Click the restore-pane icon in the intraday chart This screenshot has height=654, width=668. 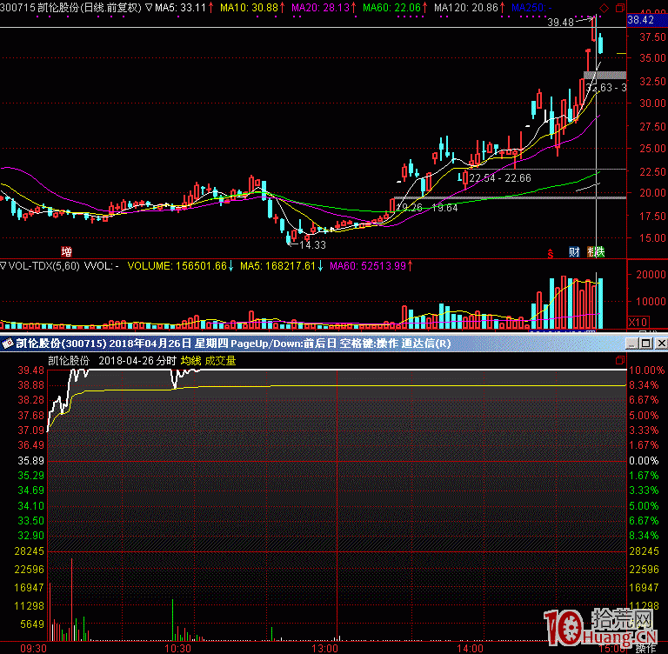pos(620,360)
